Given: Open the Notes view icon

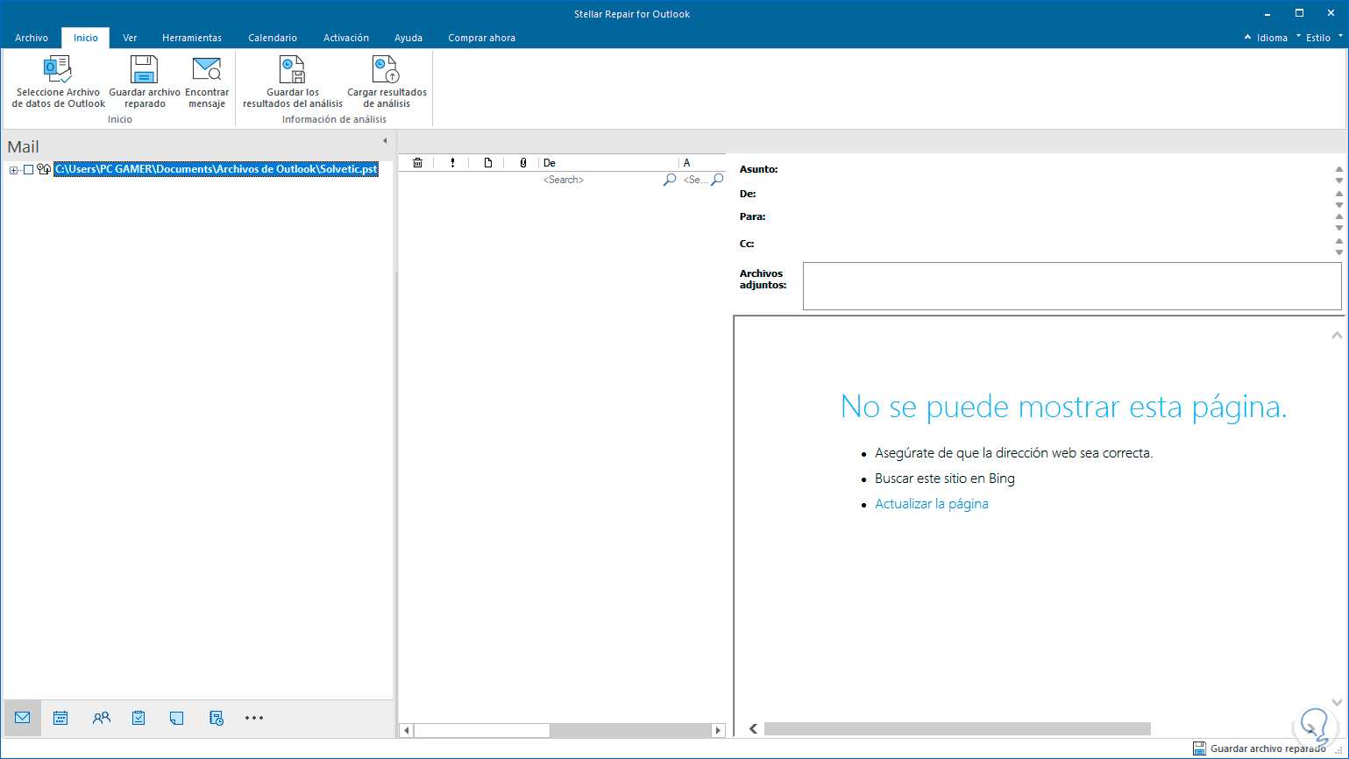Looking at the screenshot, I should (177, 718).
